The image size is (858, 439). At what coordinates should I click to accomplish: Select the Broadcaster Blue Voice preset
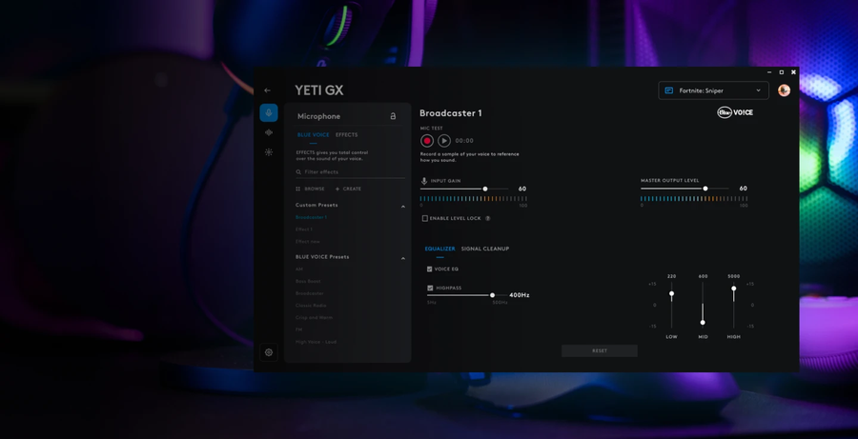pyautogui.click(x=310, y=293)
